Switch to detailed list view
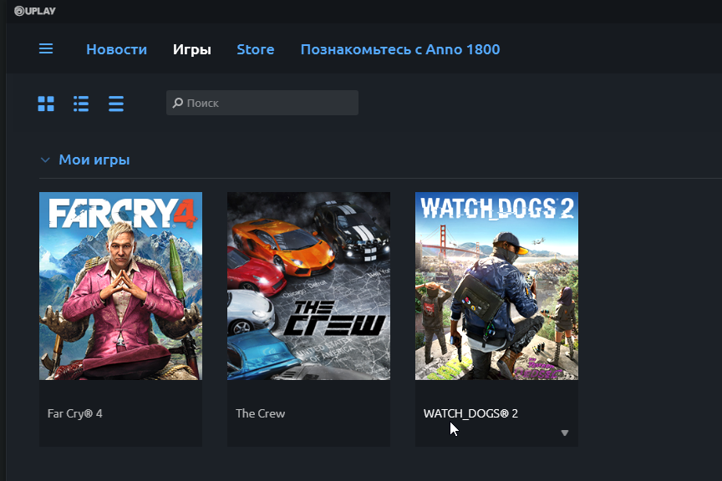Image resolution: width=722 pixels, height=481 pixels. click(x=81, y=104)
